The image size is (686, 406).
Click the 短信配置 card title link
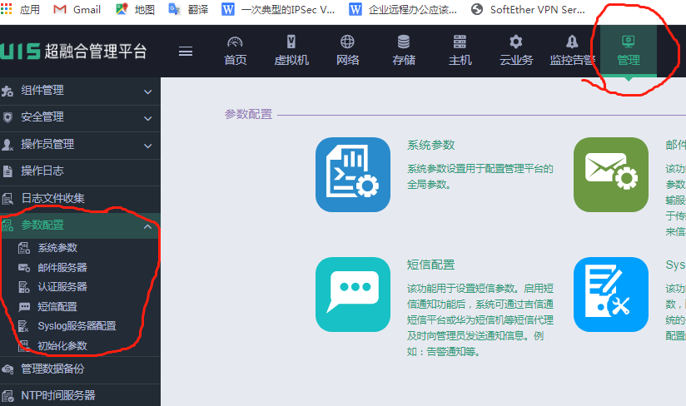point(431,265)
